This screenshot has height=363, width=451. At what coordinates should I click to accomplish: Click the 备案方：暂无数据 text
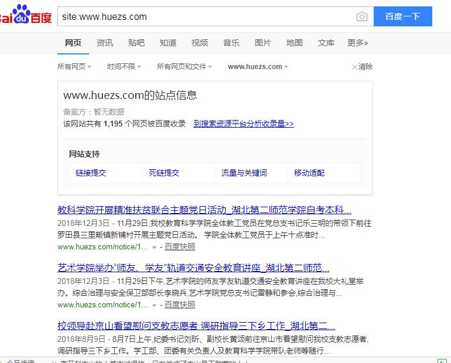click(94, 112)
